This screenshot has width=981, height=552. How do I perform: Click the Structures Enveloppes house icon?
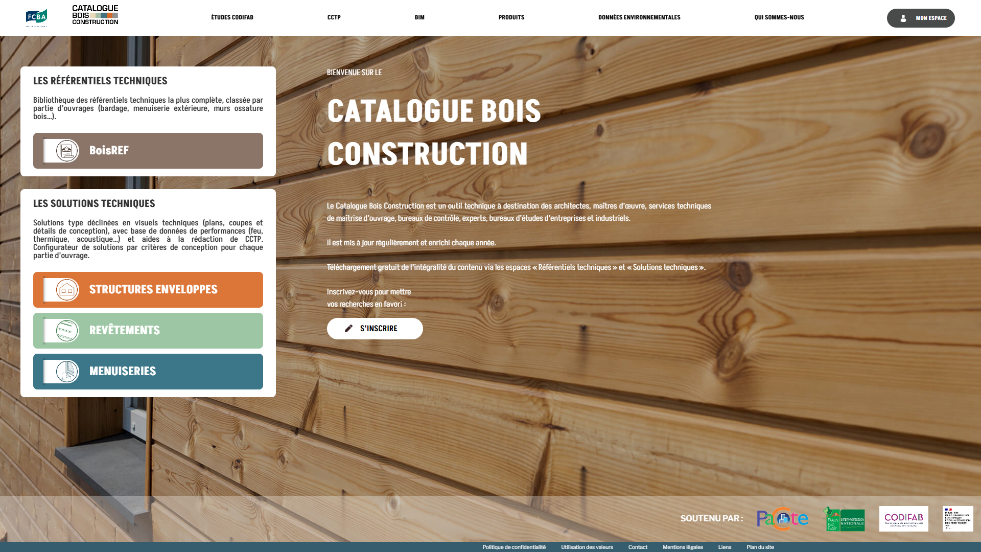click(x=67, y=290)
